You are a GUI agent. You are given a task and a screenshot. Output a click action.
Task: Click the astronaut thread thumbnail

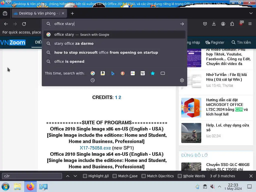click(x=191, y=133)
